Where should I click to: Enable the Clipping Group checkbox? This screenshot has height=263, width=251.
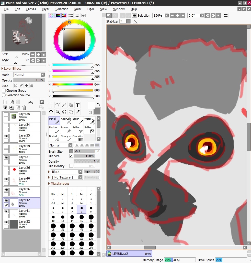pos(4,91)
